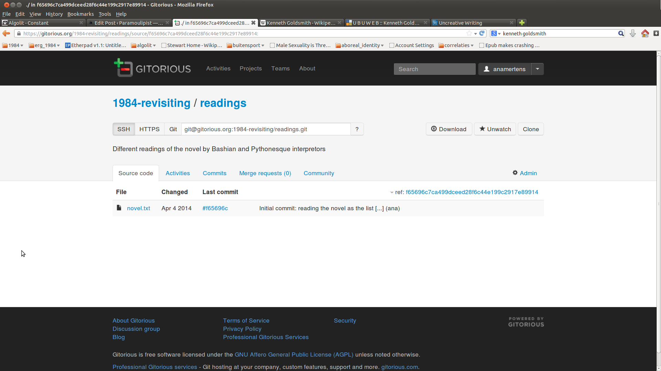Expand the user account dropdown arrow
This screenshot has height=371, width=661.
537,69
